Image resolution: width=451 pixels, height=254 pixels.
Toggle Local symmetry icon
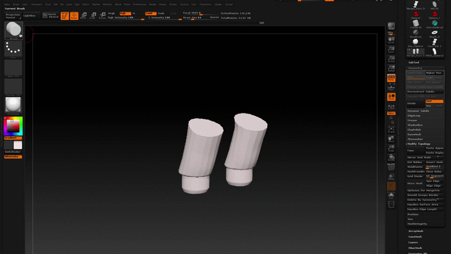tap(391, 97)
